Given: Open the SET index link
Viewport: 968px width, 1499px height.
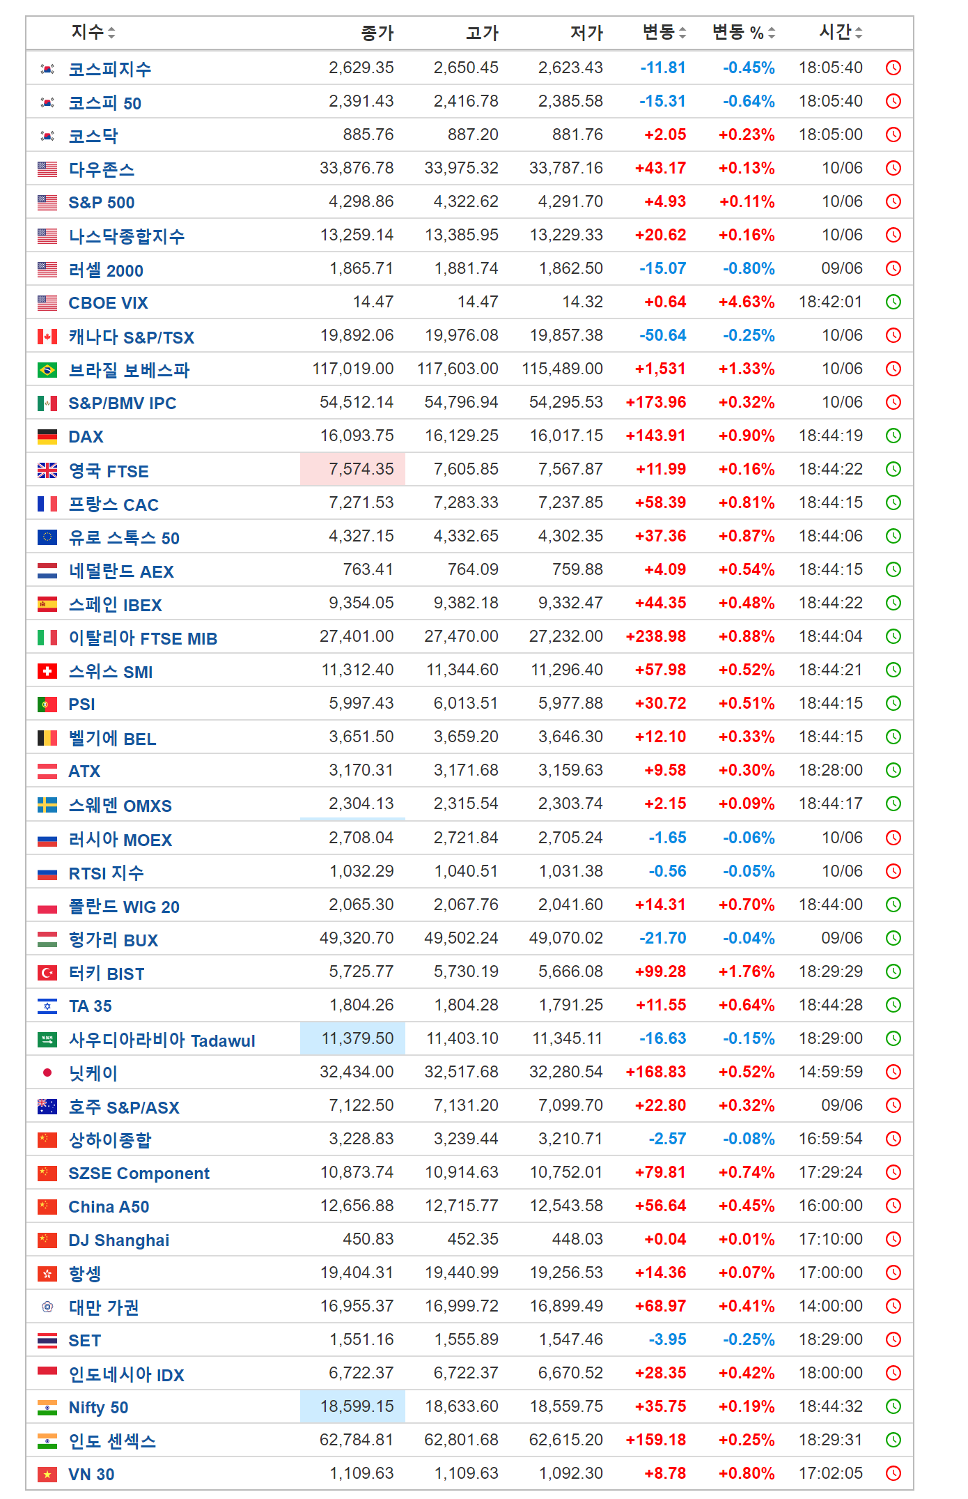Looking at the screenshot, I should click(85, 1341).
